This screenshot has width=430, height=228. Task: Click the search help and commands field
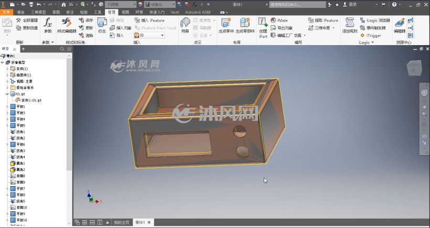[x=297, y=5]
